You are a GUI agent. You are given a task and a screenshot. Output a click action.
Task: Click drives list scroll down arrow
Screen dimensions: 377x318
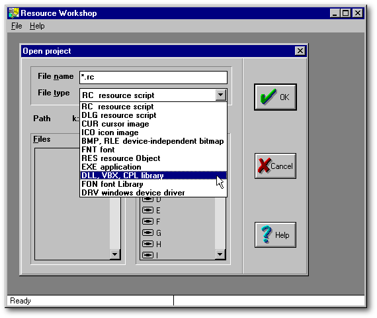coord(220,254)
